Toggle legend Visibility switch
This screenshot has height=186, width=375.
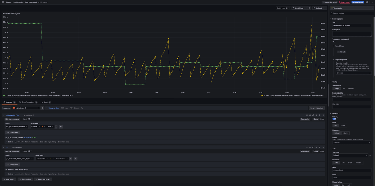(x=334, y=119)
